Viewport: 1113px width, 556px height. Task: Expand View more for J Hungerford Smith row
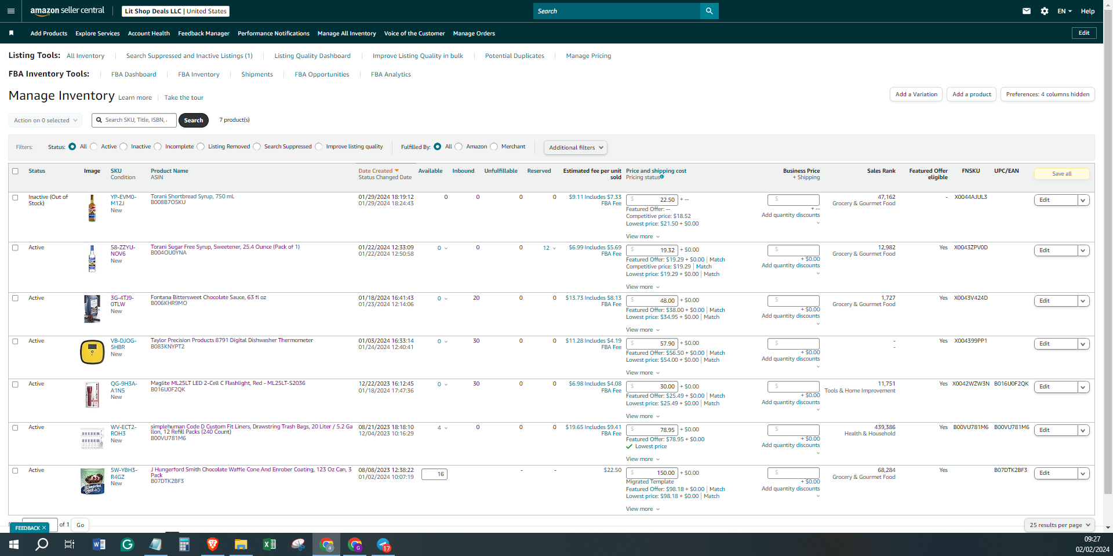(643, 509)
